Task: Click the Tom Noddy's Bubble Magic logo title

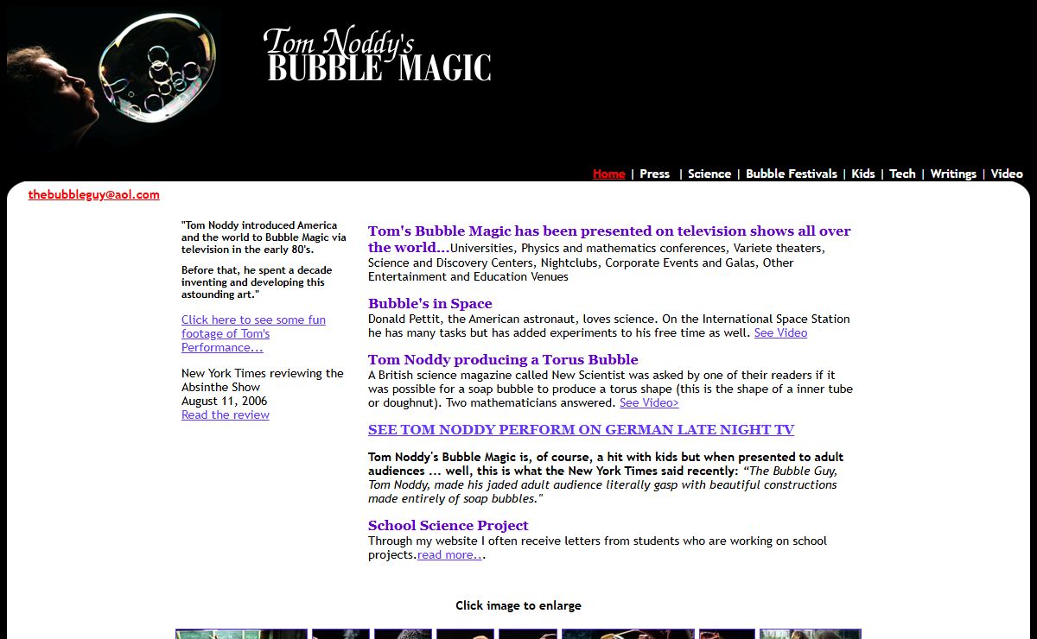Action: pyautogui.click(x=378, y=55)
